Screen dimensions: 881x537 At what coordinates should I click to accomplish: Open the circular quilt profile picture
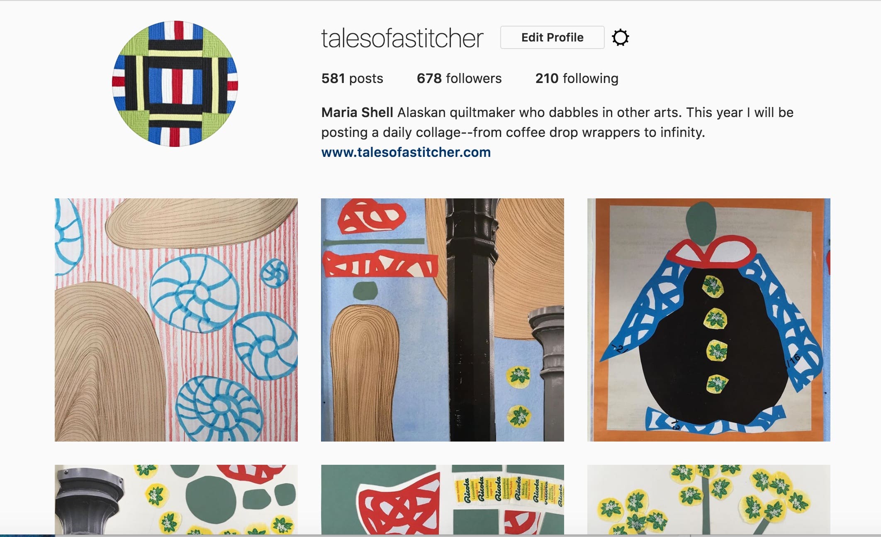coord(175,83)
